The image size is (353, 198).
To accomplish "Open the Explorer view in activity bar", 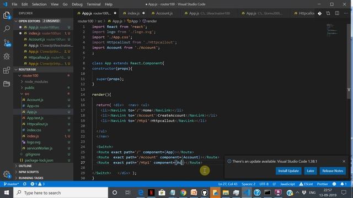I will click(7, 15).
